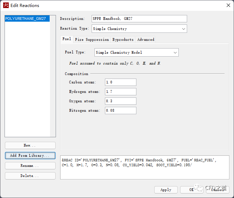The image size is (234, 198).
Task: Click Add From Library button
Action: point(30,155)
